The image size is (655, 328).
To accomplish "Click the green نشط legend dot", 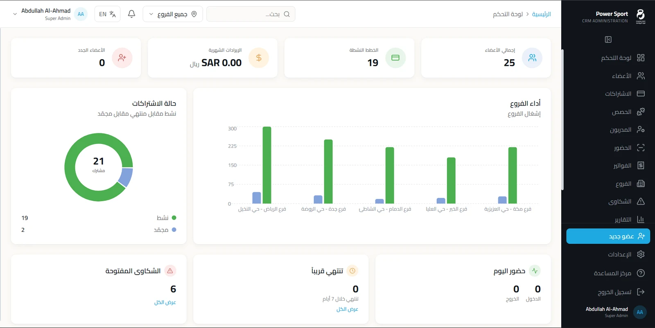I will click(174, 218).
